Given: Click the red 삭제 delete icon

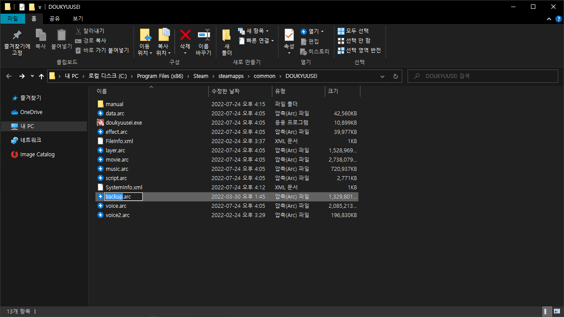Looking at the screenshot, I should 185,35.
